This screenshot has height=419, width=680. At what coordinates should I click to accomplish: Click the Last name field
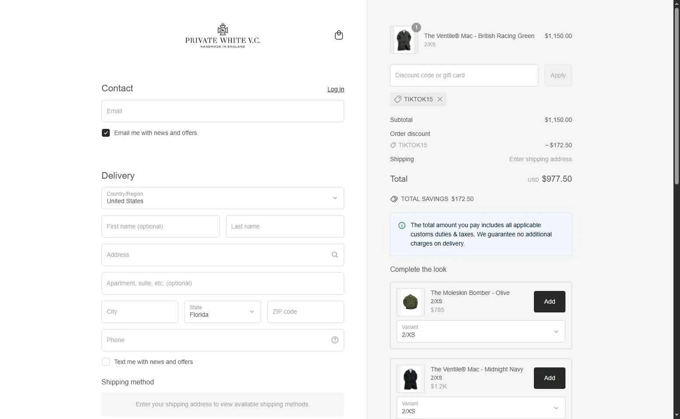pos(285,226)
